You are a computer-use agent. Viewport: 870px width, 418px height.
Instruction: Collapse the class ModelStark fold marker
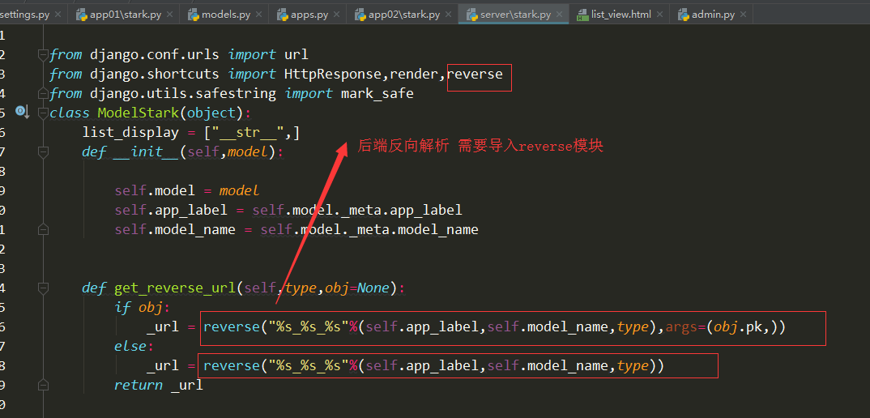pyautogui.click(x=43, y=113)
